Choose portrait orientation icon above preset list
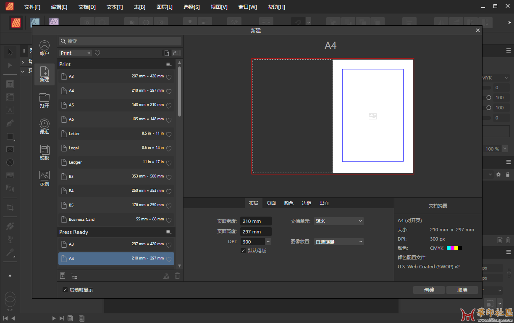 (167, 53)
